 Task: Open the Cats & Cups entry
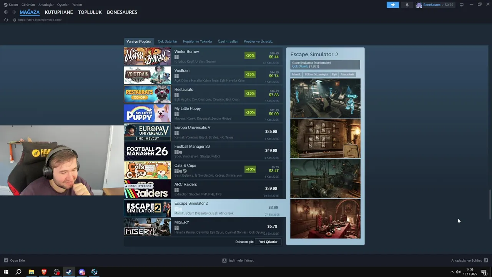203,170
